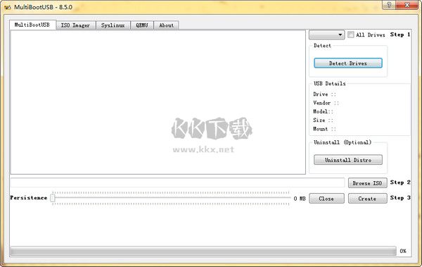Click the 'Step 2' label
Screen dimensions: 422x267
pyautogui.click(x=400, y=182)
